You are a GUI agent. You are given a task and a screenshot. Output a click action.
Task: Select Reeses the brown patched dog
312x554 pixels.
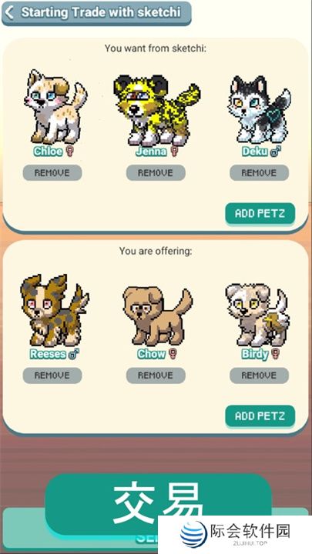[x=54, y=310]
